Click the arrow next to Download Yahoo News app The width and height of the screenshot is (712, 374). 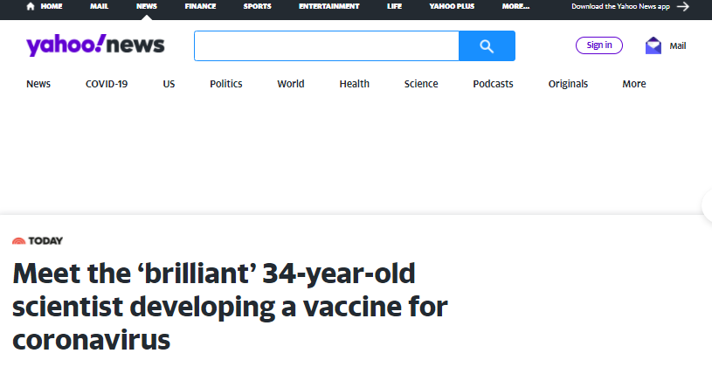point(683,6)
